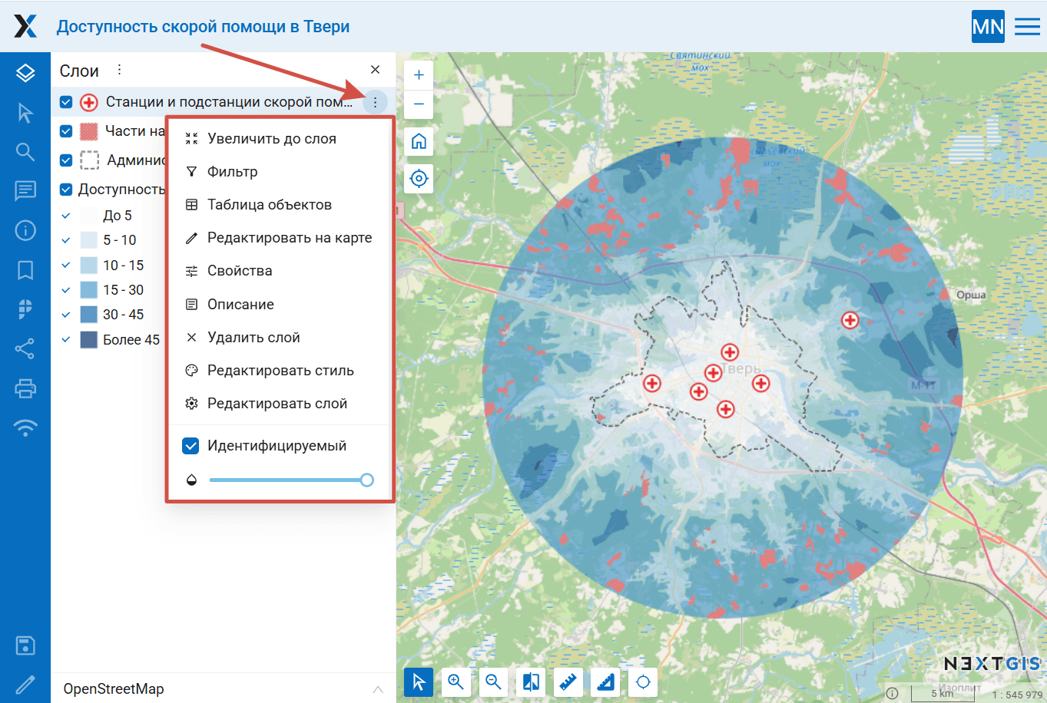
Task: Click the pencil edit icon in sidebar
Action: tap(25, 684)
